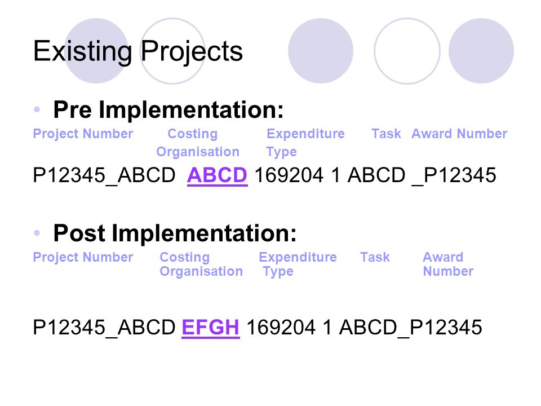Image resolution: width=541 pixels, height=406 pixels.
Task: Click the Pre Implementation heading
Action: tap(168, 110)
